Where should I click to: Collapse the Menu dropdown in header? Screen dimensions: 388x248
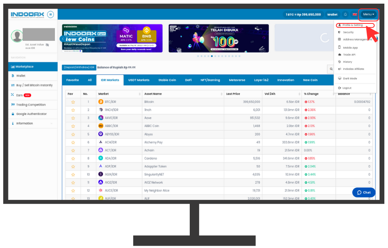369,15
